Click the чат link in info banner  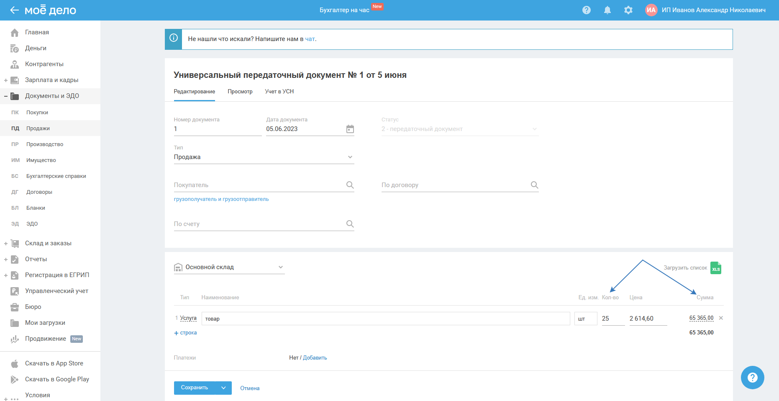click(x=310, y=39)
